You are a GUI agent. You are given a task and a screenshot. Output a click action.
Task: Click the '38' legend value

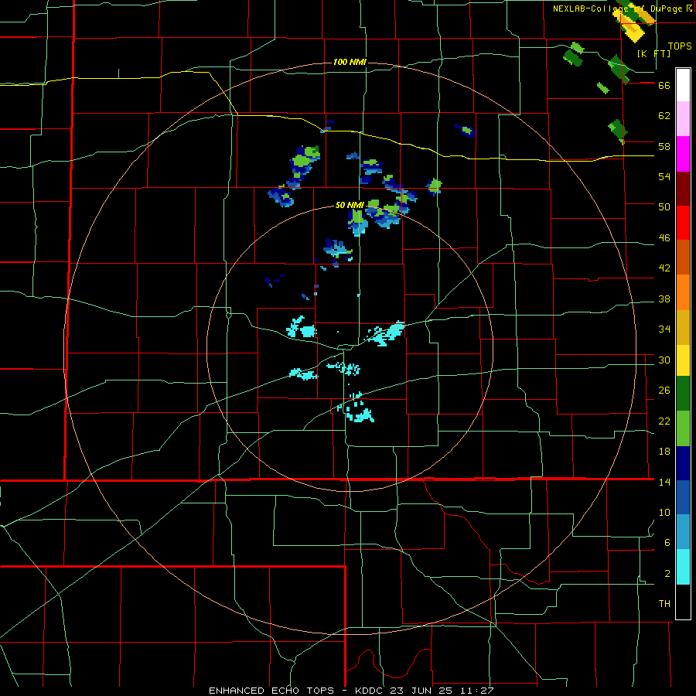tap(664, 299)
